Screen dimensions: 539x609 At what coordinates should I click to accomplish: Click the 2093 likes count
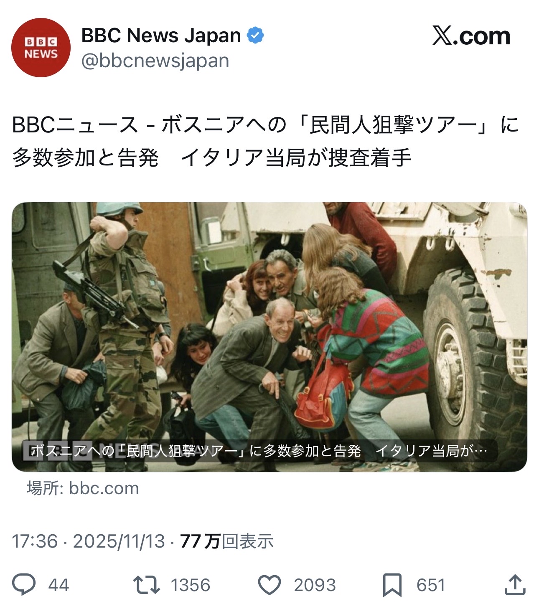(x=315, y=585)
